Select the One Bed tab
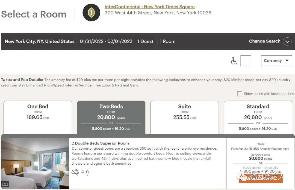Viewport: 295px width, 190px height. point(38,117)
